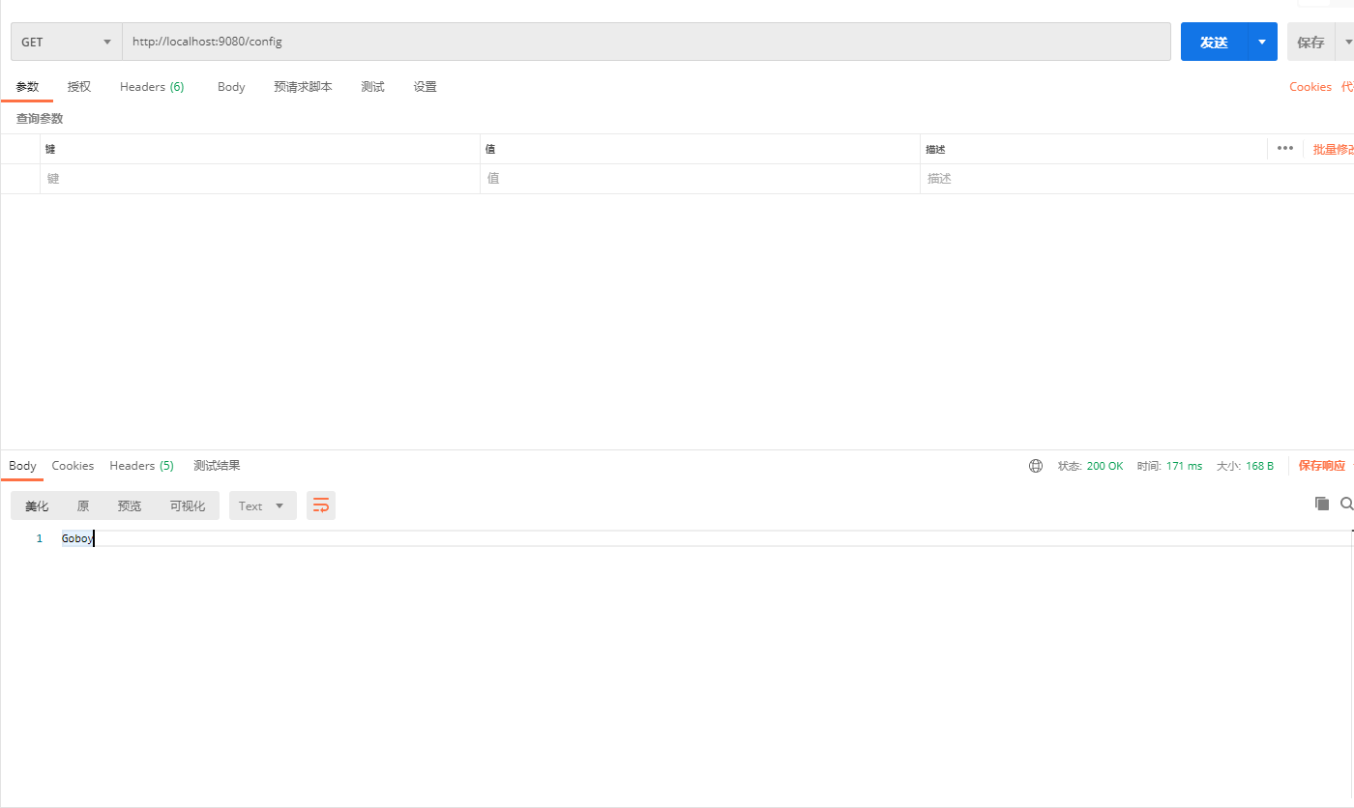
Task: Click the request URL field
Action: coord(646,42)
